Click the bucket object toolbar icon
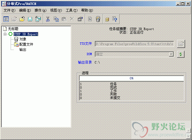Image resolution: width=192 pixels, height=140 pixels. (x=98, y=19)
